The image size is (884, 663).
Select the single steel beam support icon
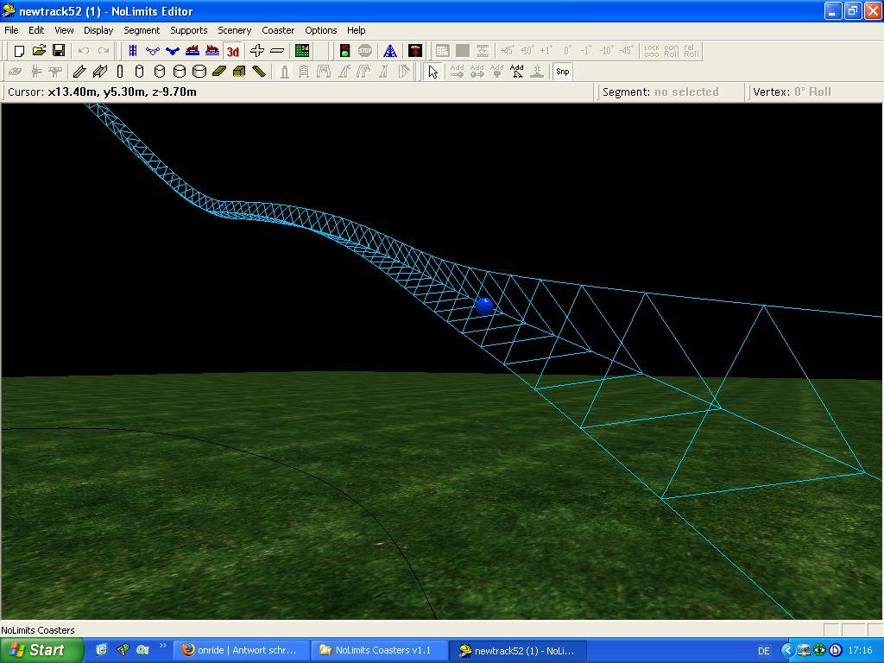coord(79,72)
